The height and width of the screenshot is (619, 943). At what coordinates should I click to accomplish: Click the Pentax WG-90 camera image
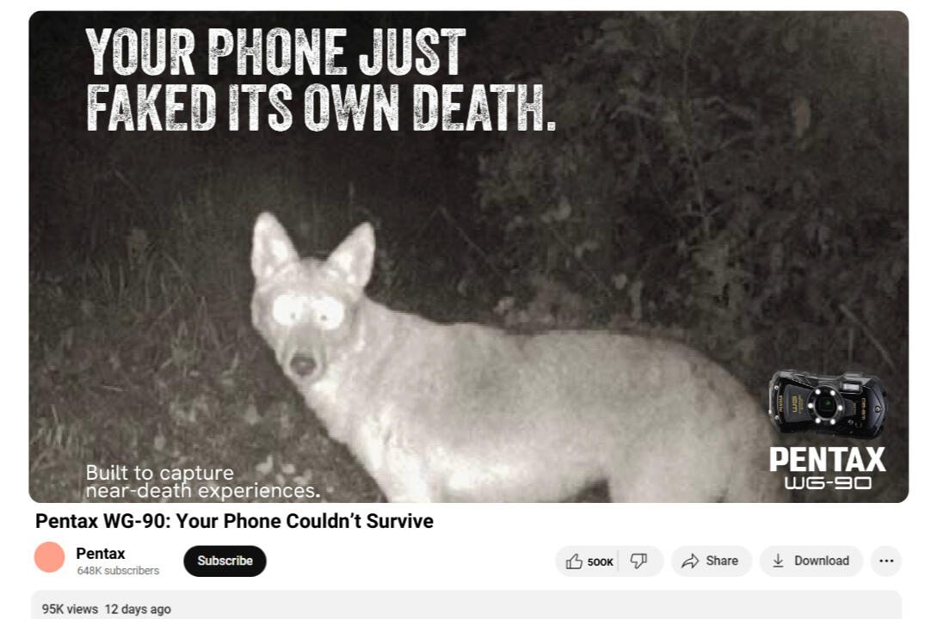(x=828, y=404)
